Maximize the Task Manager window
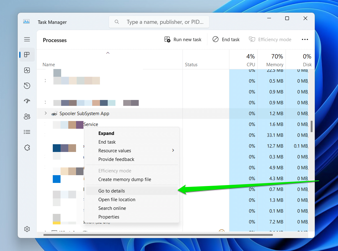This screenshot has height=251, width=338. pos(287,18)
